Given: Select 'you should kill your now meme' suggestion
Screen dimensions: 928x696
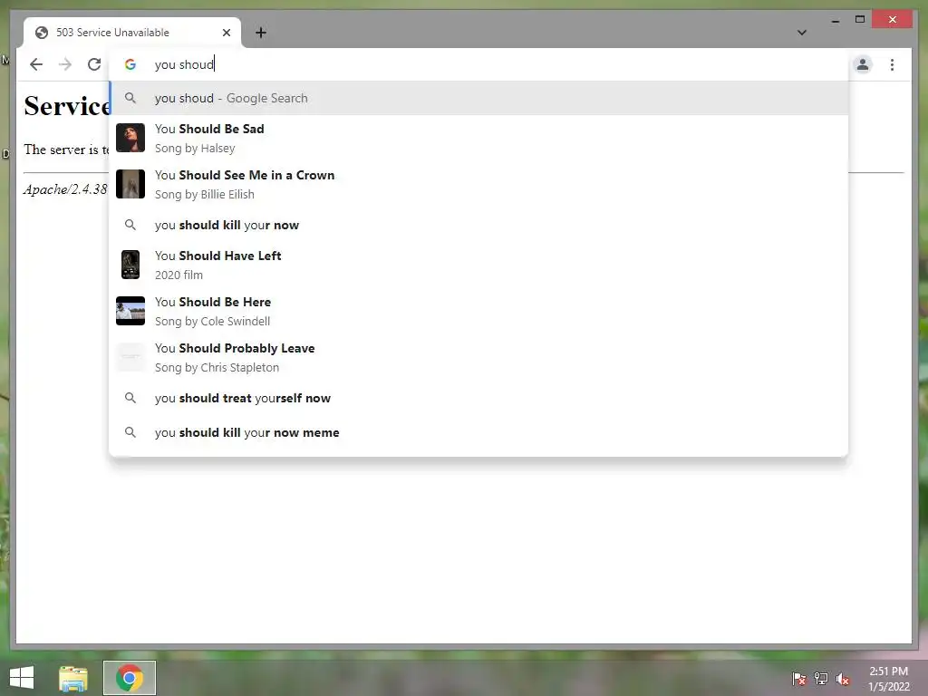Looking at the screenshot, I should pos(478,432).
